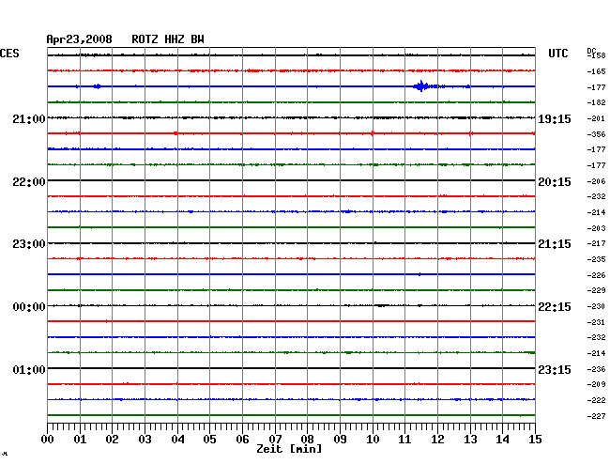Click the 20:15 UTC time label

coord(555,182)
